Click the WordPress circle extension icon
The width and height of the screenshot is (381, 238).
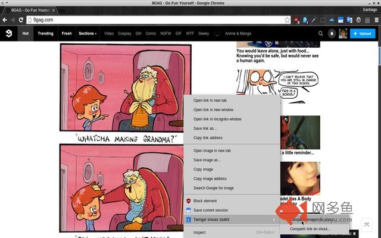[358, 20]
